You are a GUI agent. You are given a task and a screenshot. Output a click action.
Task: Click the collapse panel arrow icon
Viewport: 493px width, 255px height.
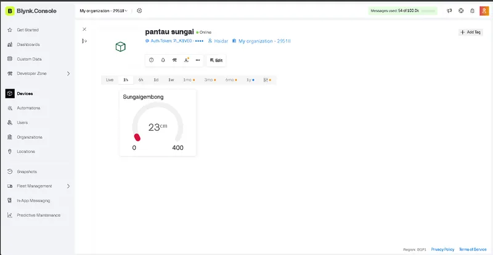pyautogui.click(x=84, y=41)
